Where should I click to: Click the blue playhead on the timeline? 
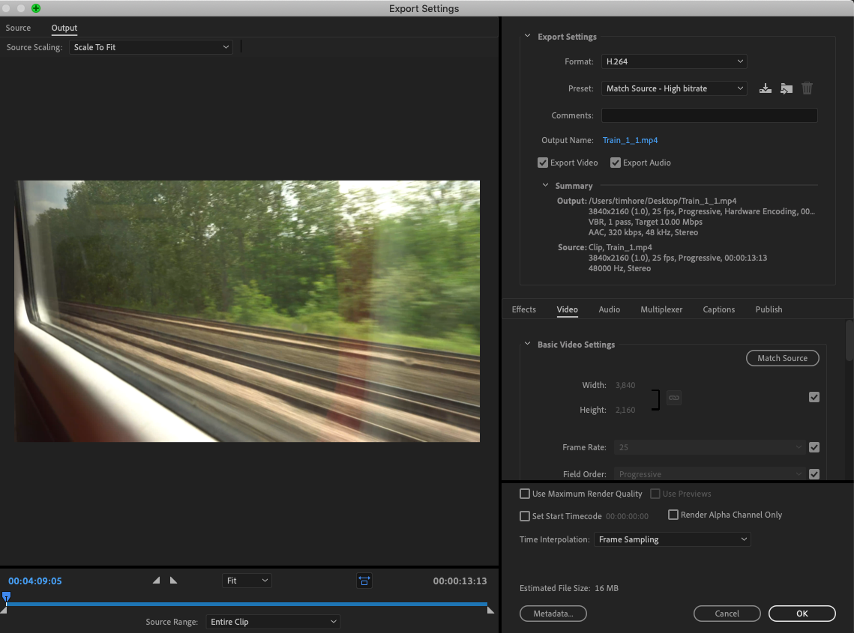(x=6, y=597)
